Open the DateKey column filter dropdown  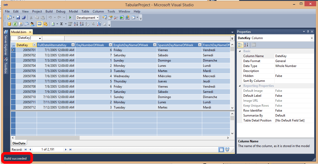pyautogui.click(x=34, y=45)
